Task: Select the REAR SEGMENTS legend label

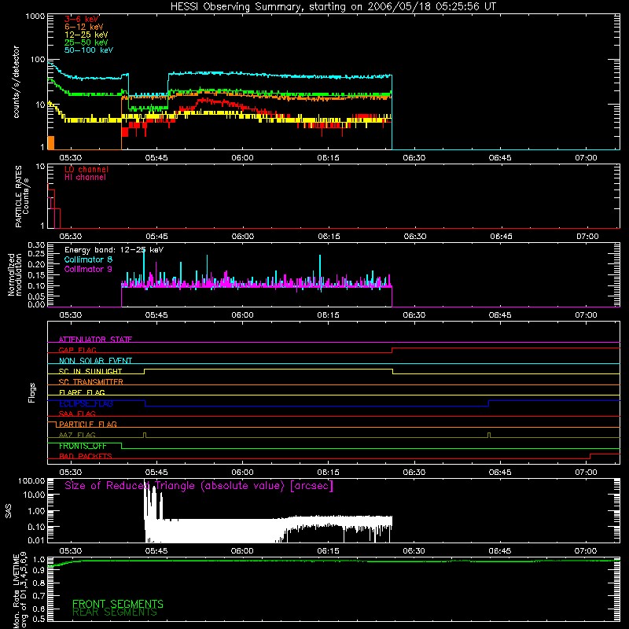Action: (115, 612)
